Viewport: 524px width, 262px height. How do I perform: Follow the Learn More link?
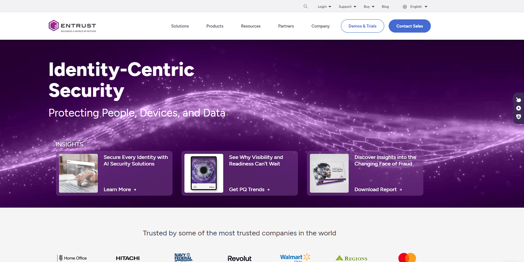pos(120,190)
